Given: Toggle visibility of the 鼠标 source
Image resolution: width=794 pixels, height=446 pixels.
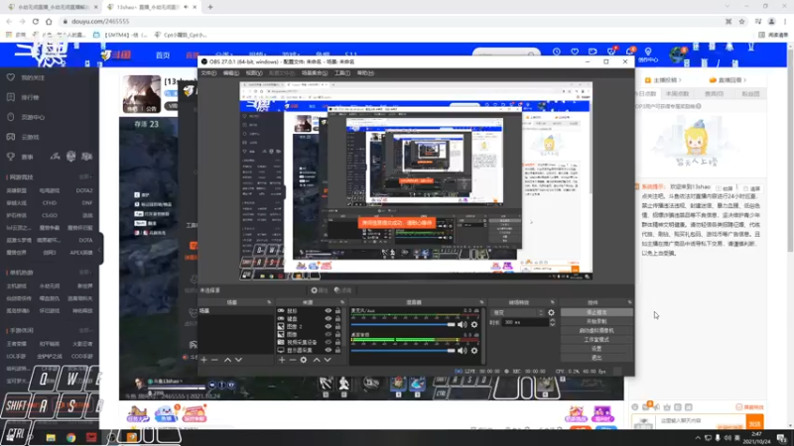Looking at the screenshot, I should [329, 311].
